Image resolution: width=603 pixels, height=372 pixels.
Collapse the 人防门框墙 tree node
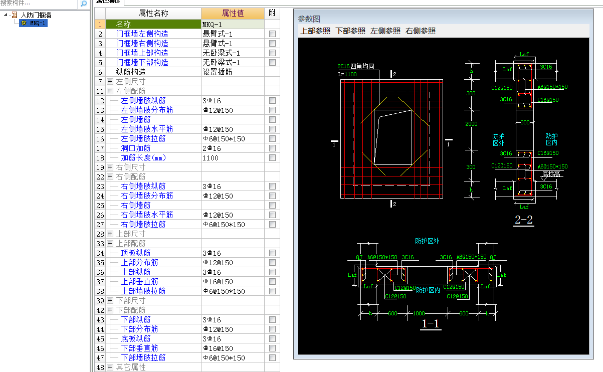[6, 15]
